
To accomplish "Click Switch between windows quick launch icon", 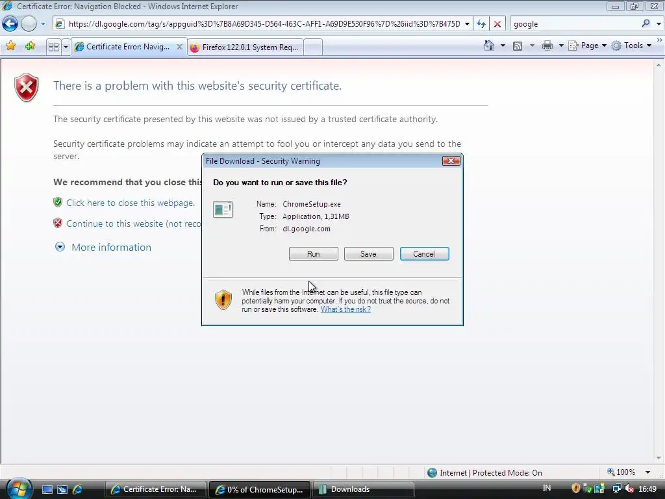I will point(62,489).
